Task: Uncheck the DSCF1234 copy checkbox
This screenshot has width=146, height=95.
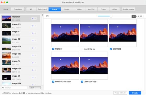Action: coord(82,82)
